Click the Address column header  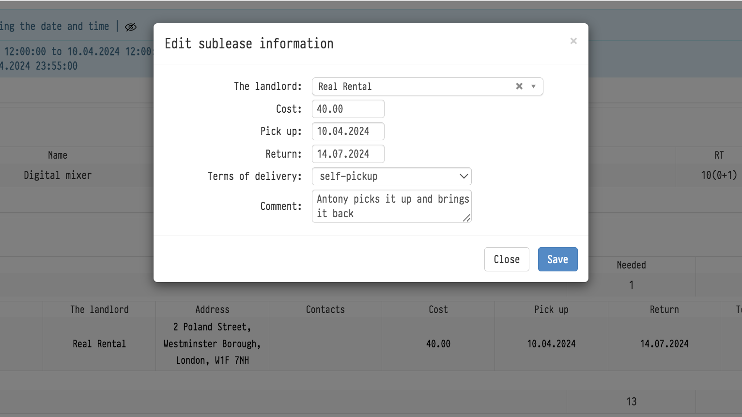pyautogui.click(x=212, y=310)
